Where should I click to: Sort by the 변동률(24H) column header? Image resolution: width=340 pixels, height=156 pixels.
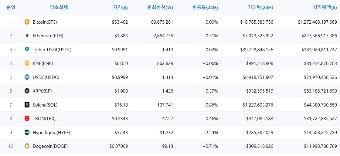[x=205, y=8]
